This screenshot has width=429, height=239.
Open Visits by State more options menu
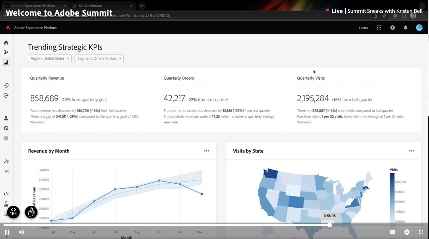click(x=411, y=151)
